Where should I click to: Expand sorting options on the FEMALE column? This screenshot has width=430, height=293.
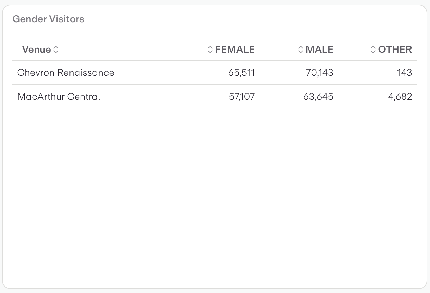[210, 49]
